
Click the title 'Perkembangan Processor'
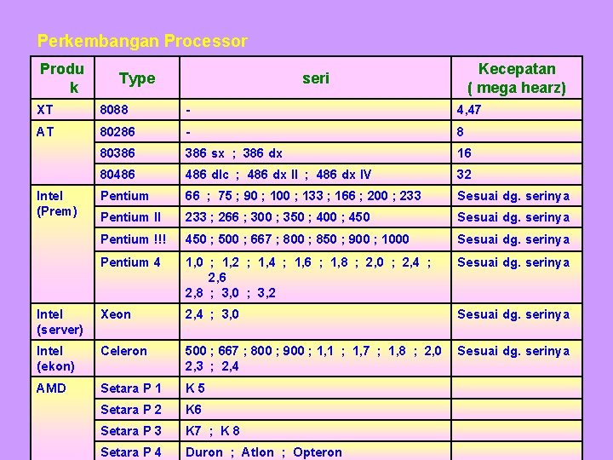[x=142, y=41]
